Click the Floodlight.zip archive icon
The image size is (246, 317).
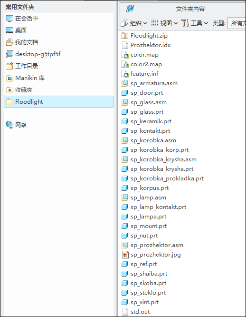125,36
